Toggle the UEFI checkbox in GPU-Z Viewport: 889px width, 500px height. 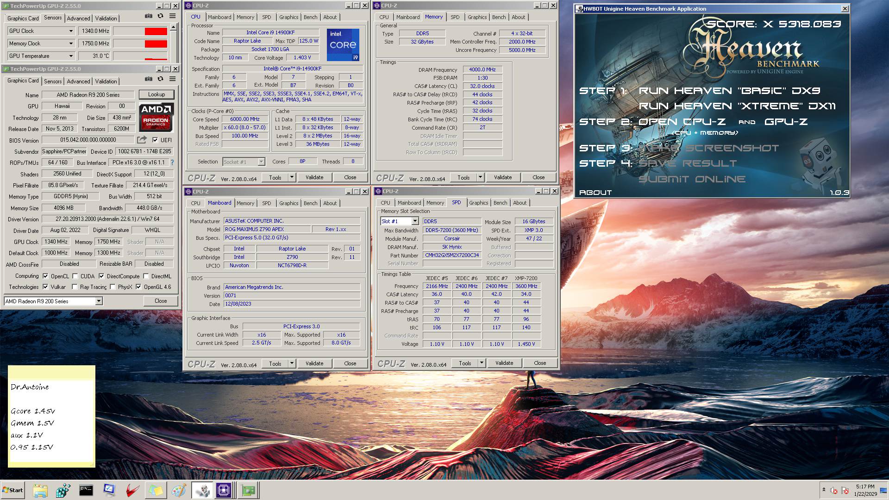[x=155, y=140]
